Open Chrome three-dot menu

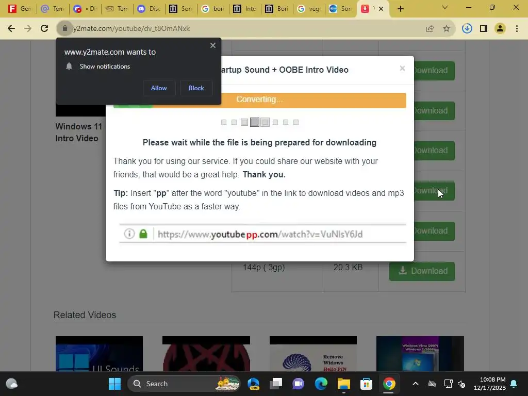tap(517, 29)
